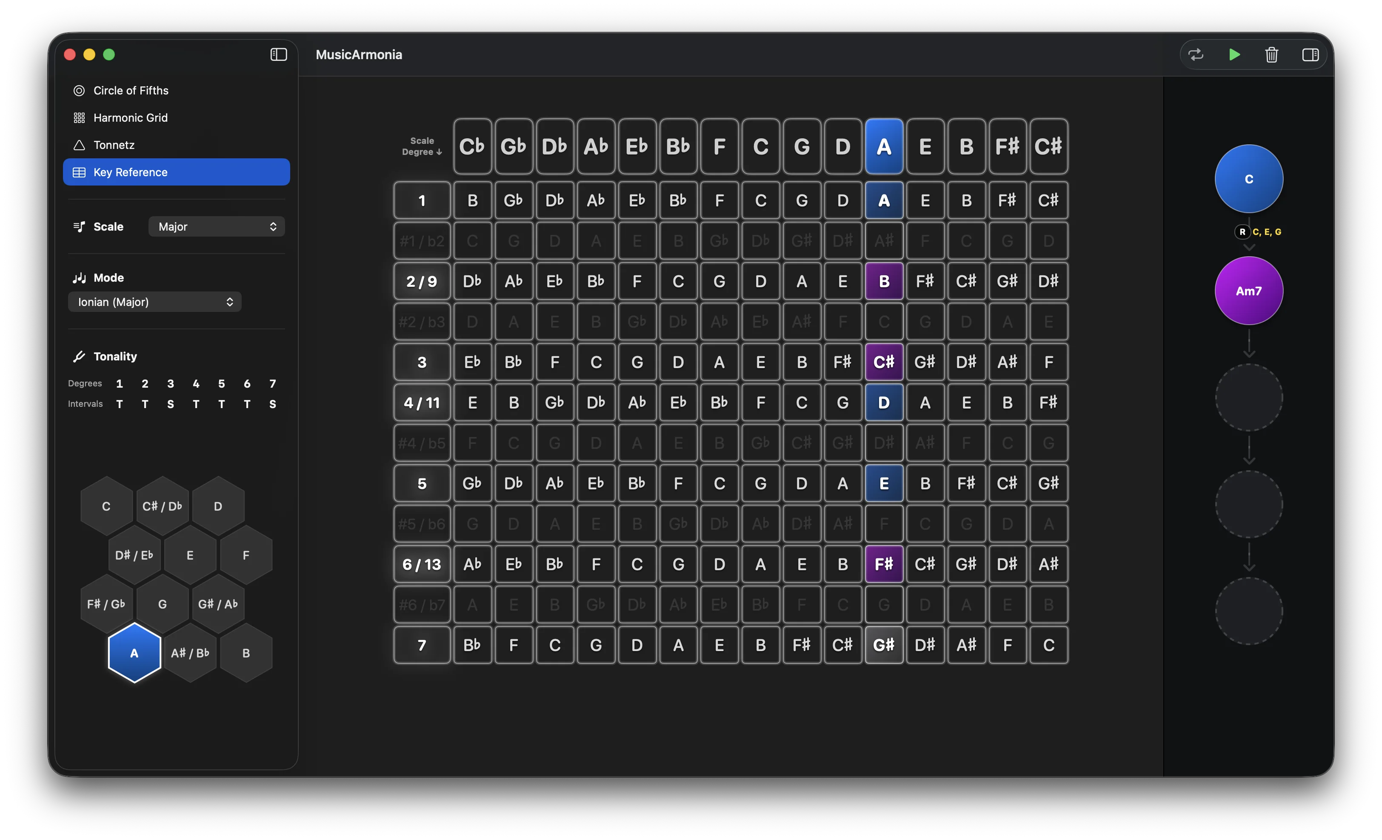Select the C key column header
The width and height of the screenshot is (1382, 840).
coord(760,146)
